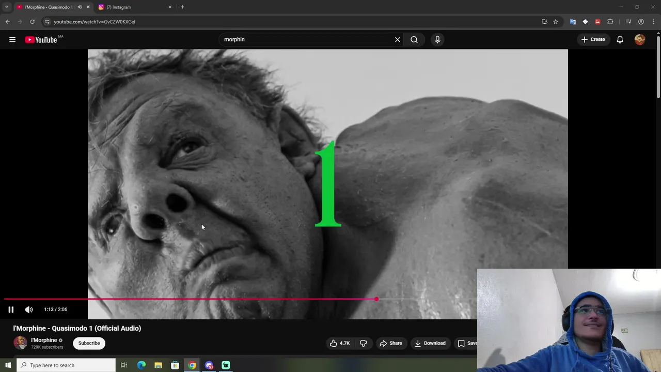The height and width of the screenshot is (372, 661).
Task: Open the Extensions puzzle menu
Action: click(x=610, y=22)
